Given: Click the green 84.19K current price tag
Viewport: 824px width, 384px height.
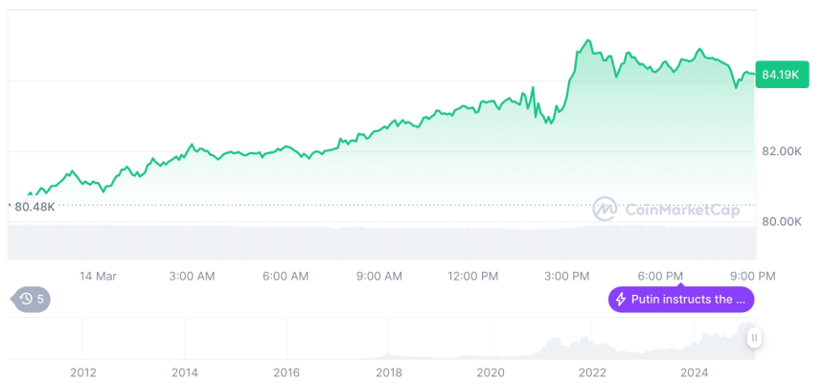Looking at the screenshot, I should (x=781, y=74).
